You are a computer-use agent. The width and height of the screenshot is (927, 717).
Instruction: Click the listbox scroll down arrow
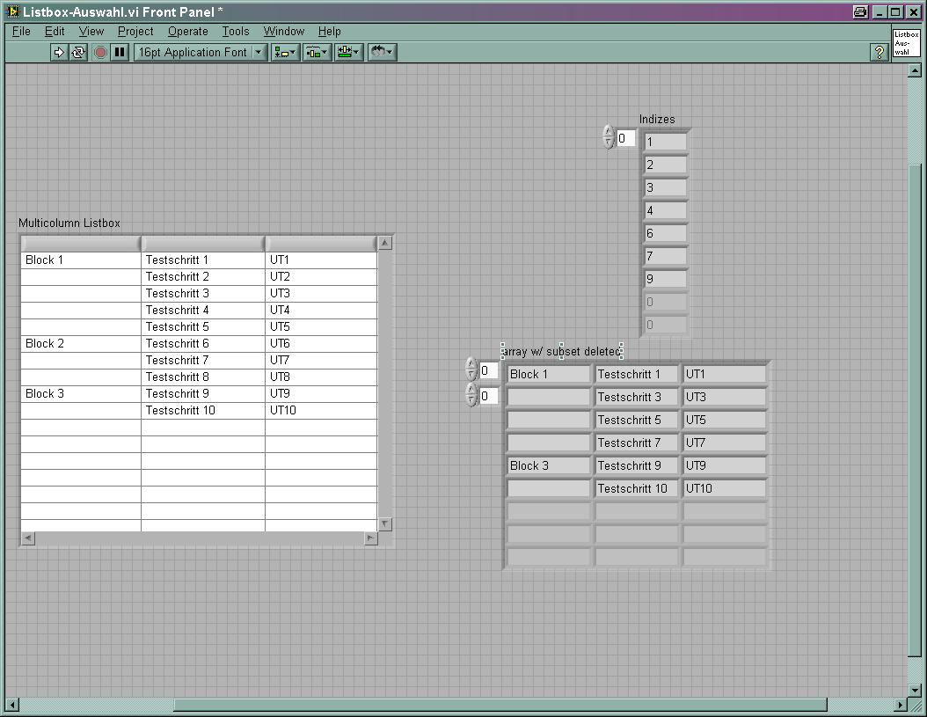[x=385, y=524]
